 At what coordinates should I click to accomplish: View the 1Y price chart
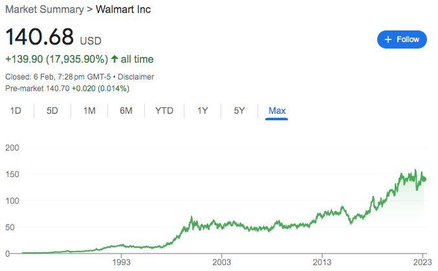pos(203,111)
